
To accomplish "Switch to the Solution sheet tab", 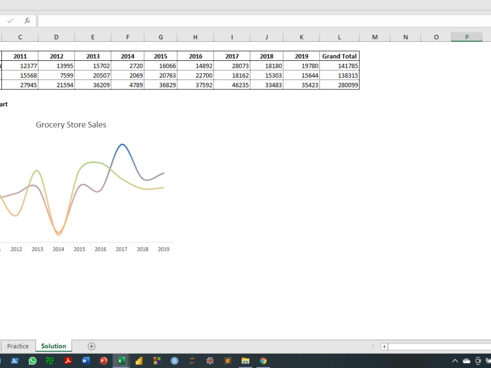I will pos(53,346).
